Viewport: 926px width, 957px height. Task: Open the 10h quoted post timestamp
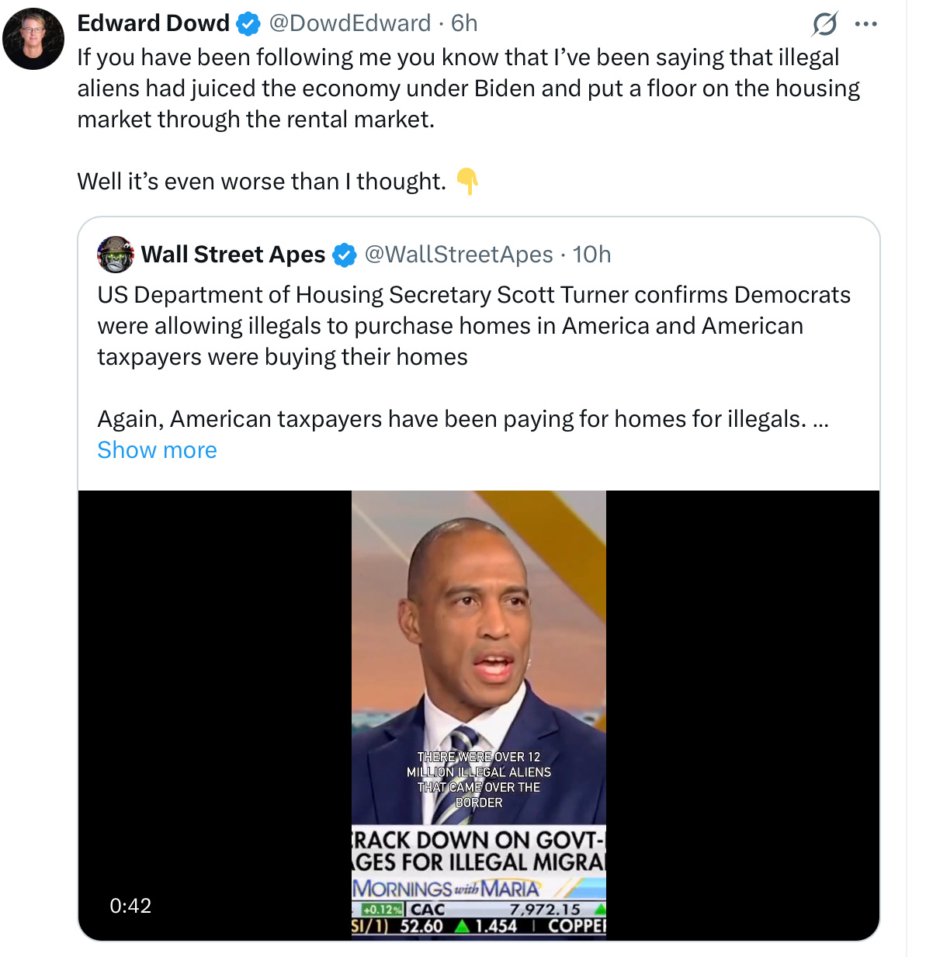click(x=591, y=255)
